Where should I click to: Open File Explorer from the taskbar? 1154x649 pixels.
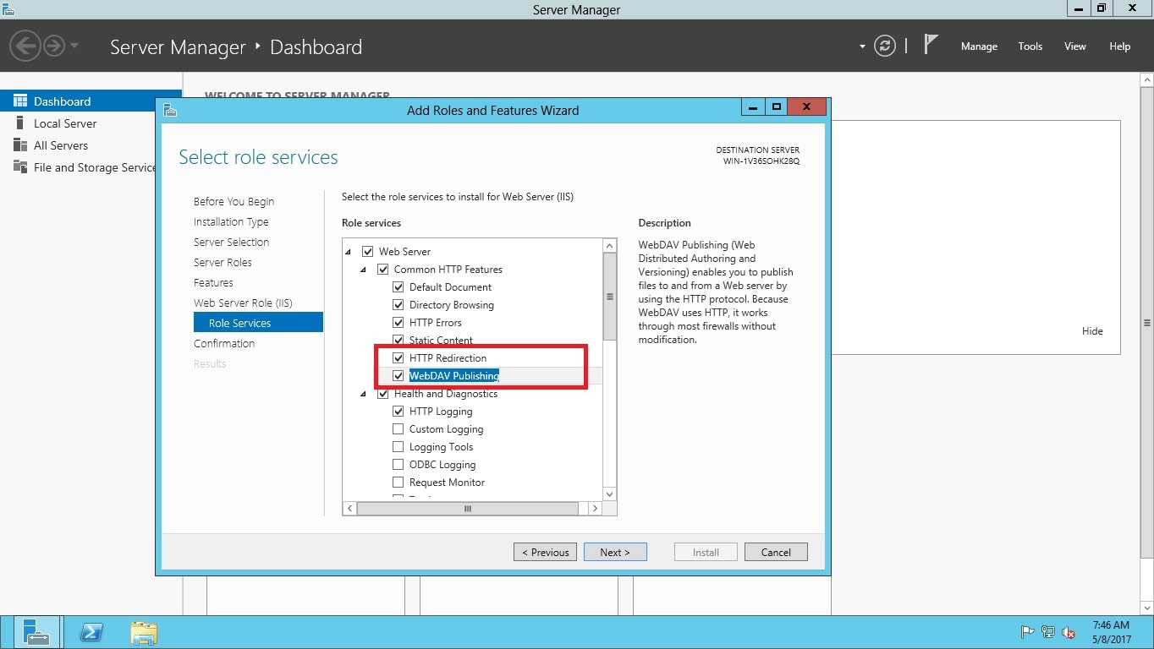pos(144,632)
